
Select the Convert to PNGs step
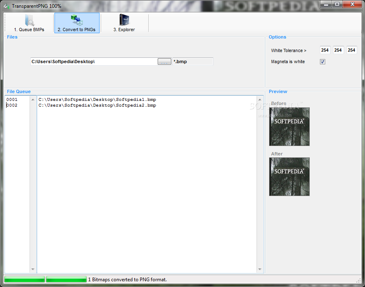(x=77, y=23)
